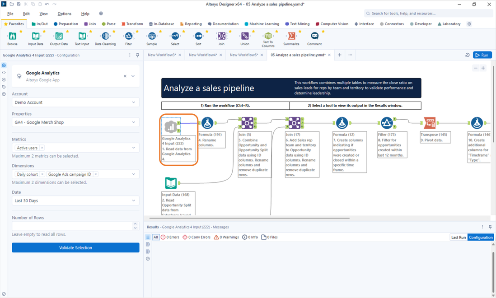Select the Text To Columns tool icon
The width and height of the screenshot is (496, 298).
click(268, 35)
